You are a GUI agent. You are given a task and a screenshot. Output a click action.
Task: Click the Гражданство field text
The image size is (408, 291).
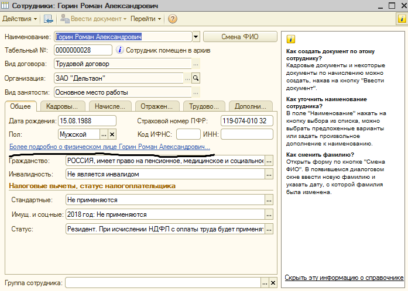165,161
